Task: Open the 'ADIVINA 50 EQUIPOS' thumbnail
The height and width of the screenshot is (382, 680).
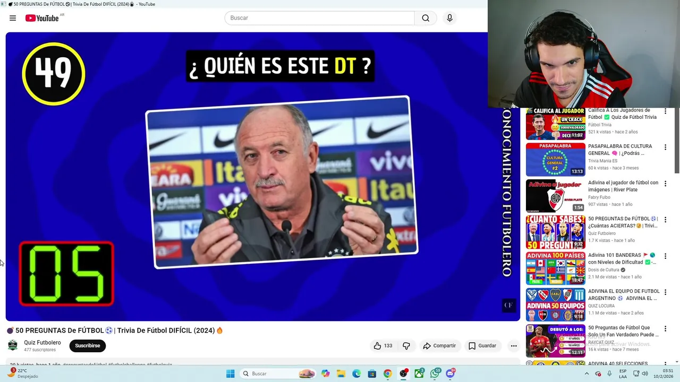Action: (x=555, y=305)
